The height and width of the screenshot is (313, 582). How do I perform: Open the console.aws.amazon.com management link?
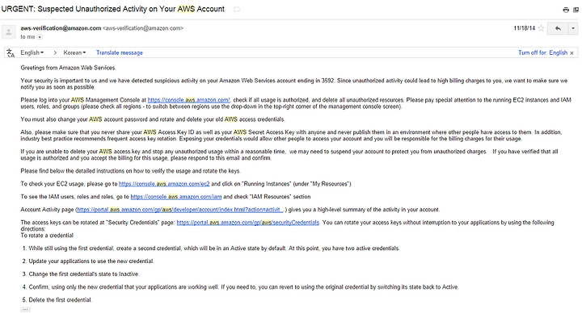[x=189, y=100]
